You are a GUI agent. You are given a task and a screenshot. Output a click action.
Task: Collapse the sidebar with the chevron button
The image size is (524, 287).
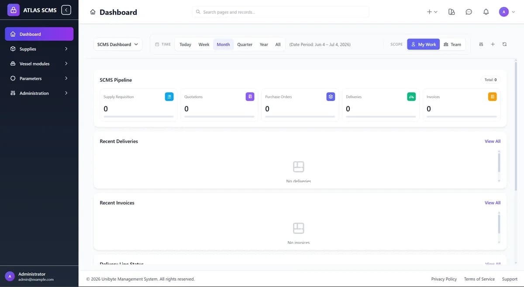coord(66,10)
